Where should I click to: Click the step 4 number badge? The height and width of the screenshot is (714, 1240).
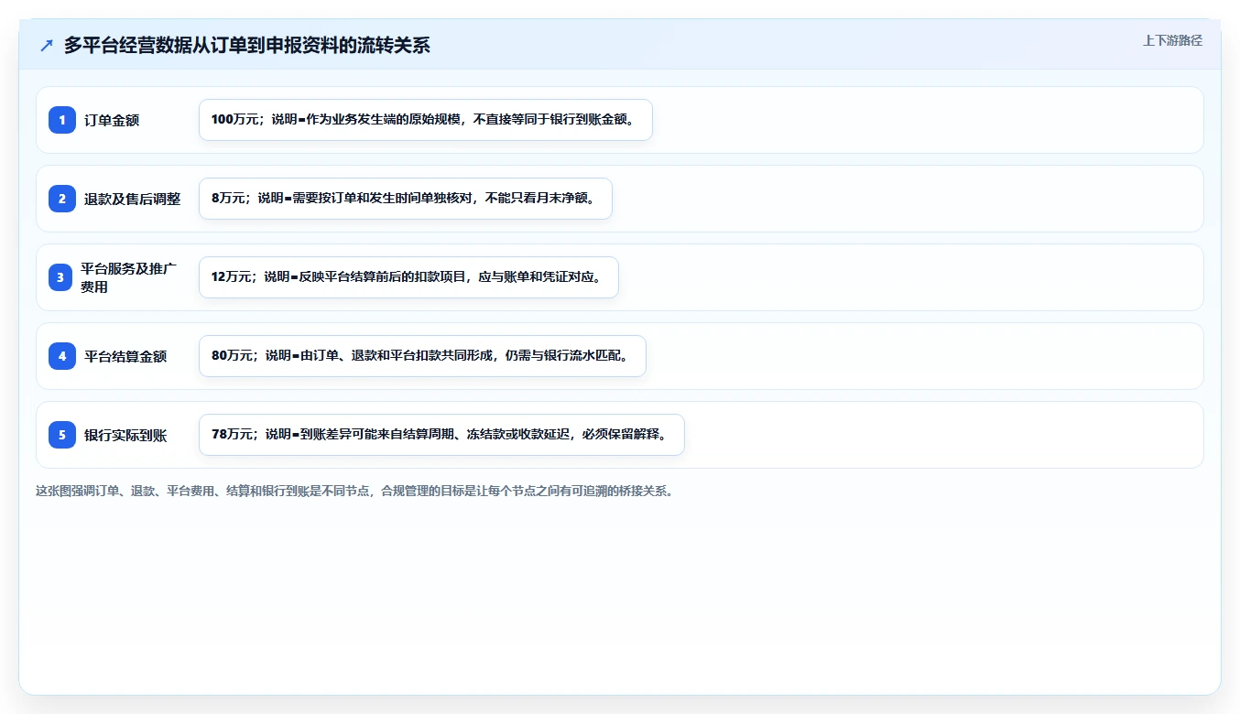(62, 356)
